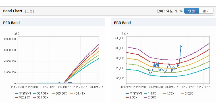The width and height of the screenshot is (216, 103).
Task: Click the 2025/02/01 date label
Action: (x=188, y=87)
